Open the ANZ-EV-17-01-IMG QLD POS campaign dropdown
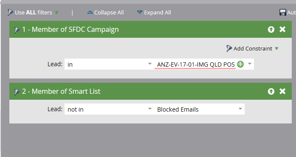Image resolution: width=296 pixels, height=157 pixels. pos(250,64)
